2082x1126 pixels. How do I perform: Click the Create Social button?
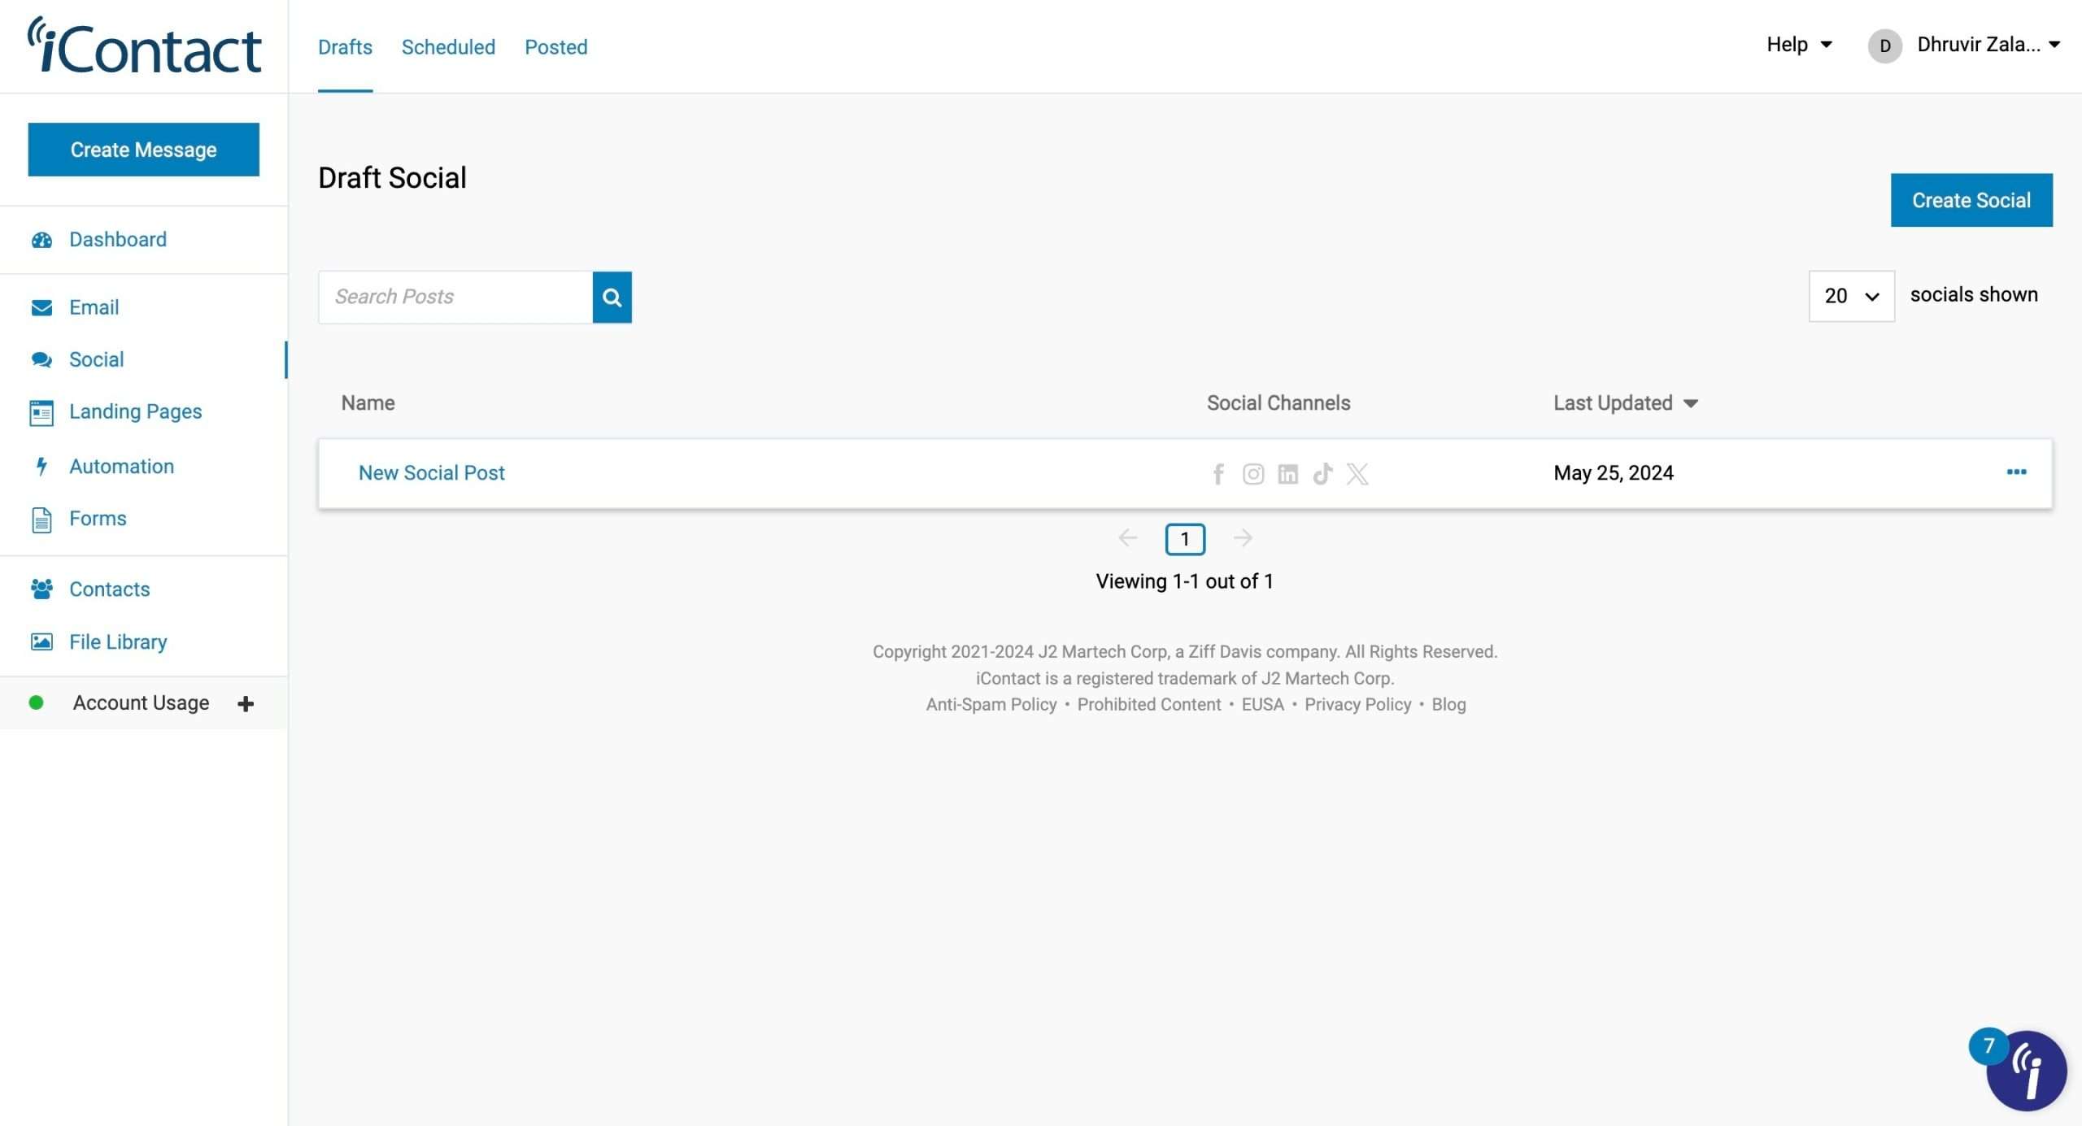click(x=1971, y=200)
